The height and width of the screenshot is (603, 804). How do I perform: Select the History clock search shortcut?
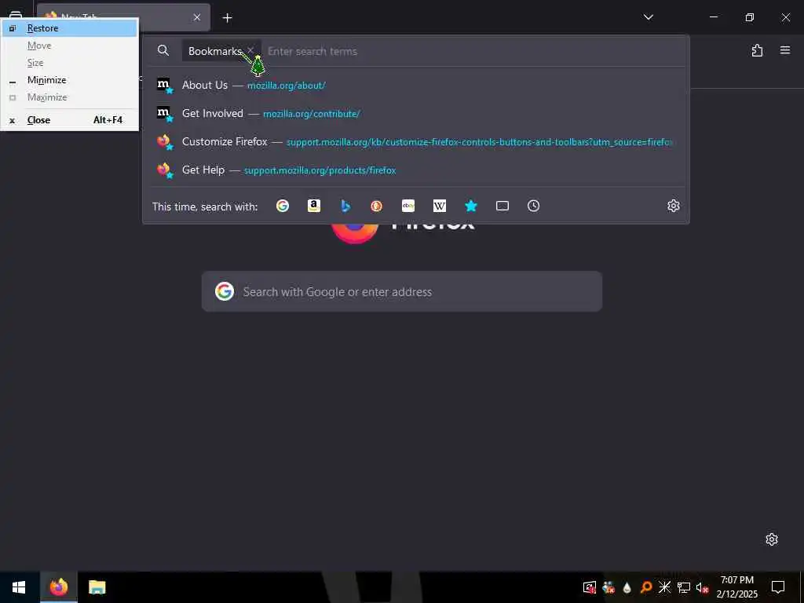tap(533, 206)
